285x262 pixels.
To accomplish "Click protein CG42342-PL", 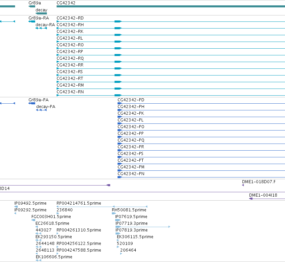I will click(131, 120).
